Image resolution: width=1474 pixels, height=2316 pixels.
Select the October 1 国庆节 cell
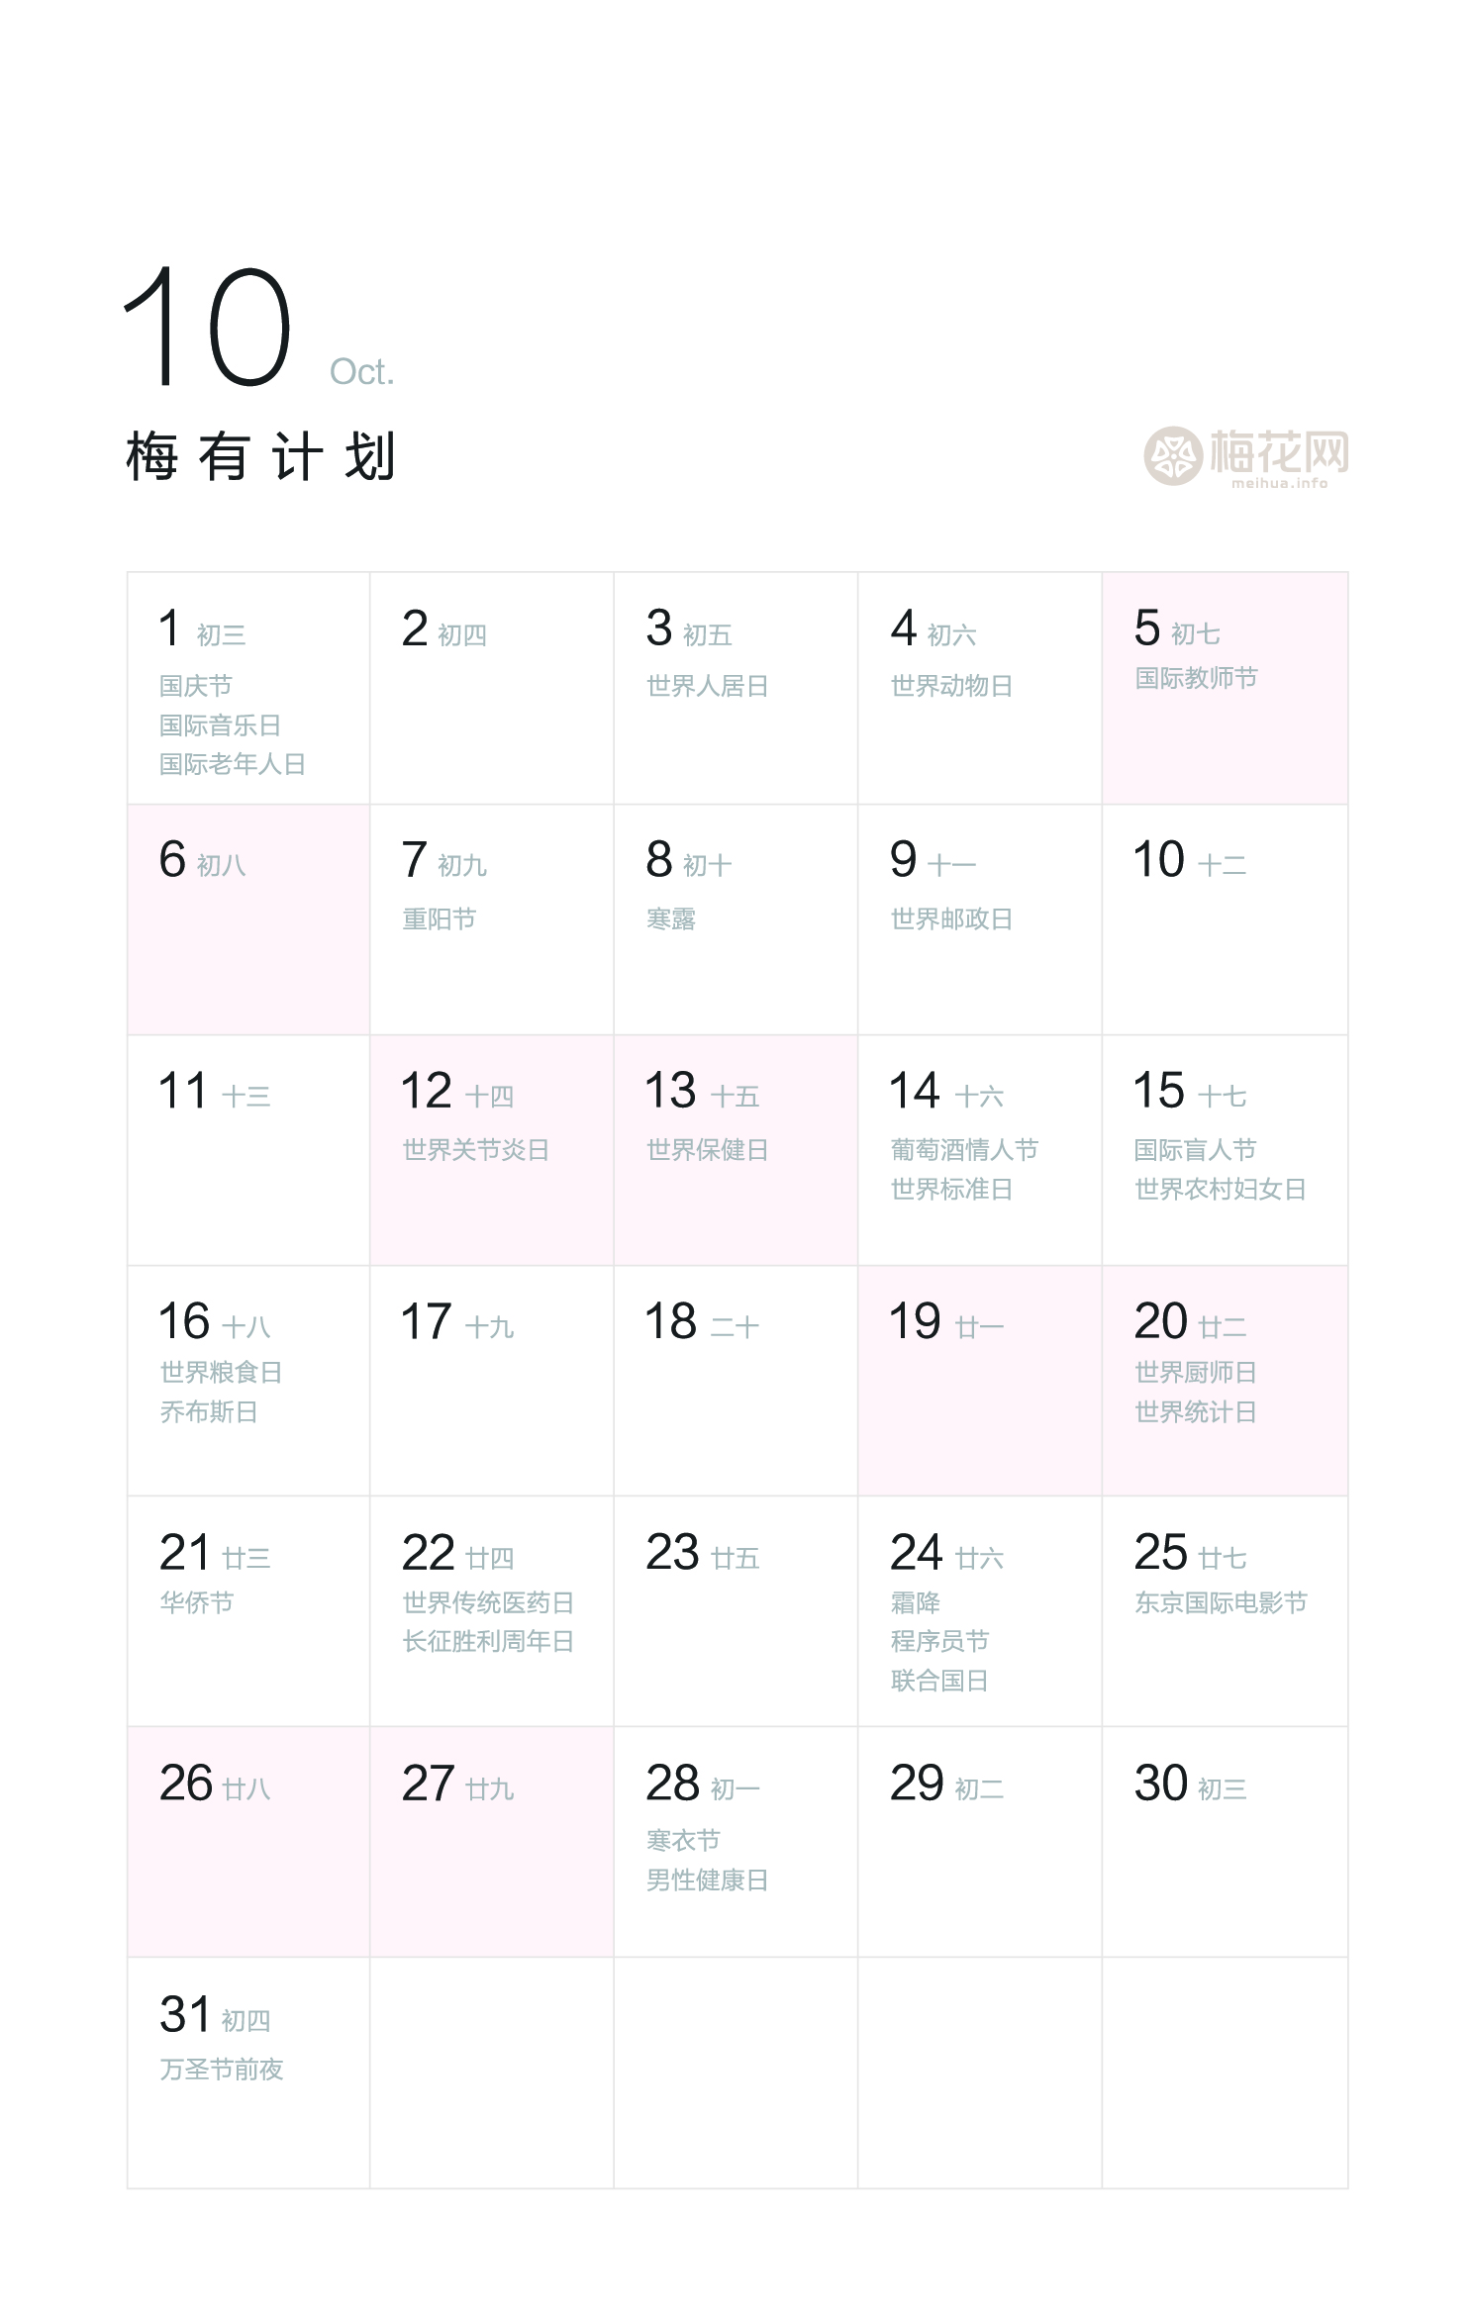tap(247, 688)
